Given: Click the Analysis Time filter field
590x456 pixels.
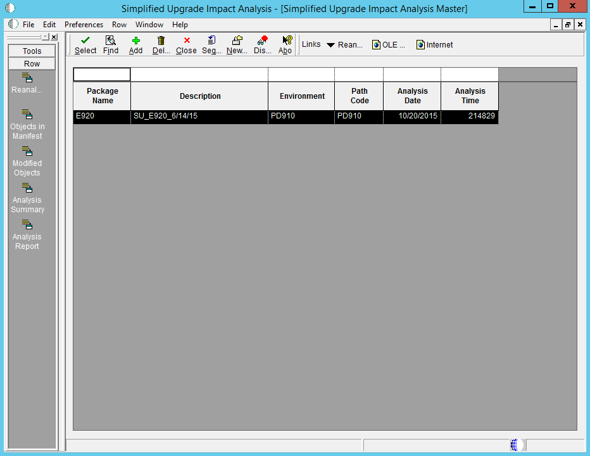Looking at the screenshot, I should point(470,75).
